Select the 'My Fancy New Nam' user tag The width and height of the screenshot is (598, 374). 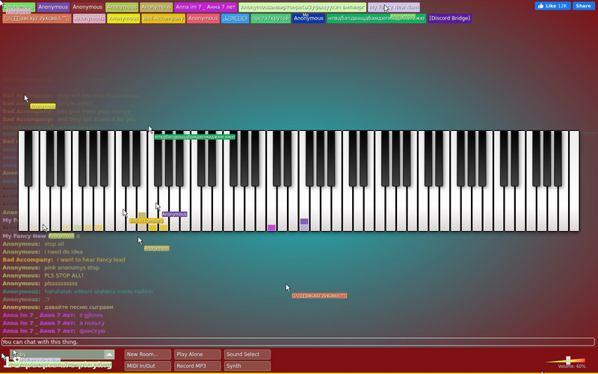point(394,7)
